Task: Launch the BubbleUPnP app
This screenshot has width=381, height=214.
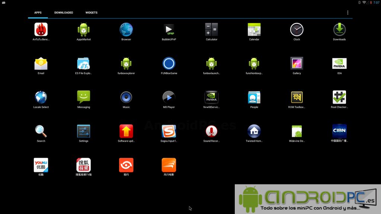Action: point(169,30)
